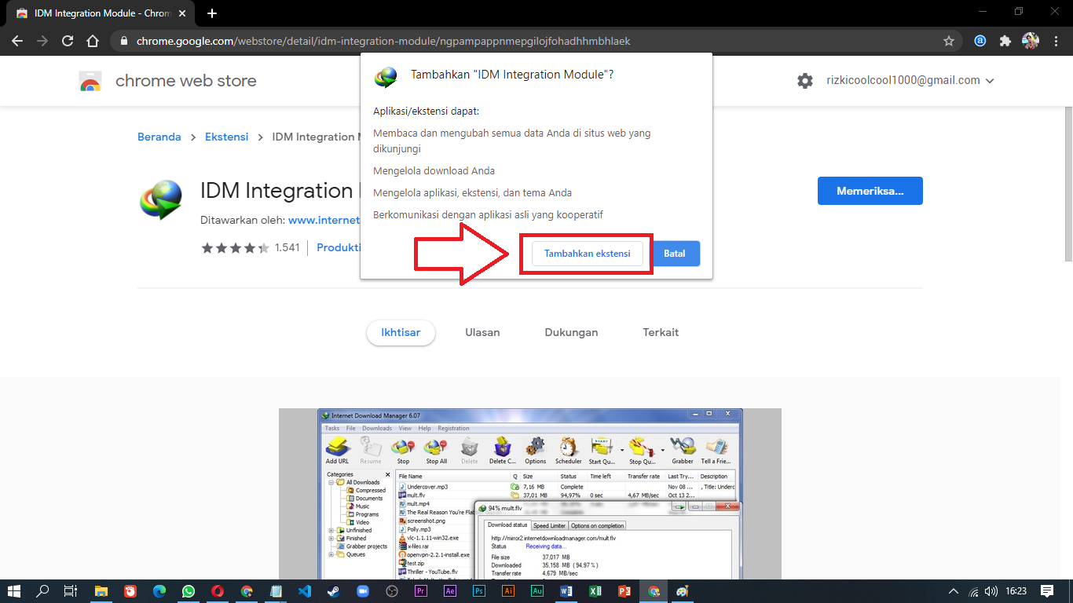Viewport: 1073px width, 603px height.
Task: Launch Microsoft Edge from taskbar
Action: [159, 591]
